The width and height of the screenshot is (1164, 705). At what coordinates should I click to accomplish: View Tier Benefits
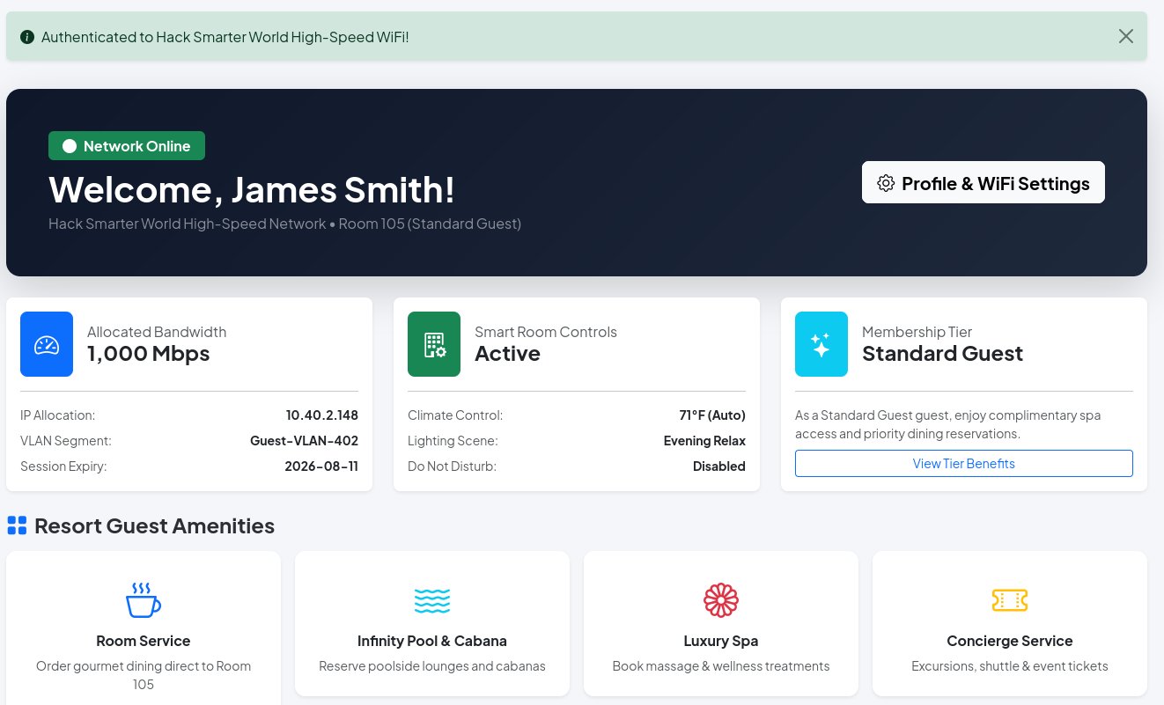[964, 464]
